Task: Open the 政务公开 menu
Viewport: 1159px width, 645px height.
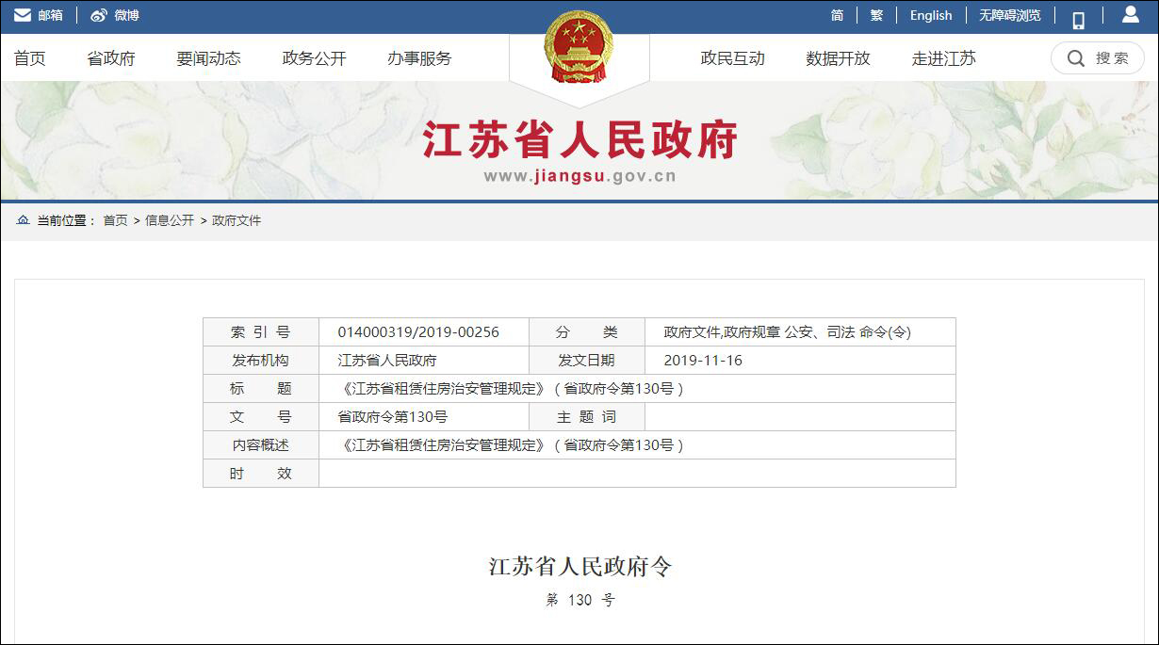Action: 314,58
